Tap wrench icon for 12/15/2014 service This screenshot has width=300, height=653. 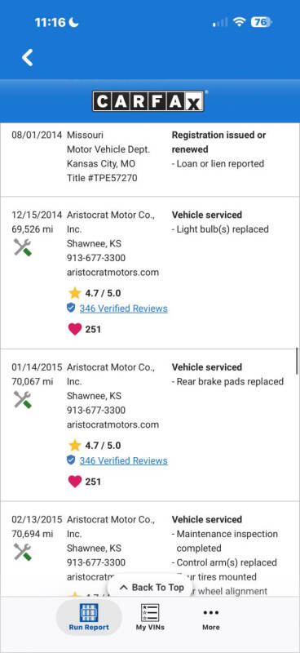23,247
